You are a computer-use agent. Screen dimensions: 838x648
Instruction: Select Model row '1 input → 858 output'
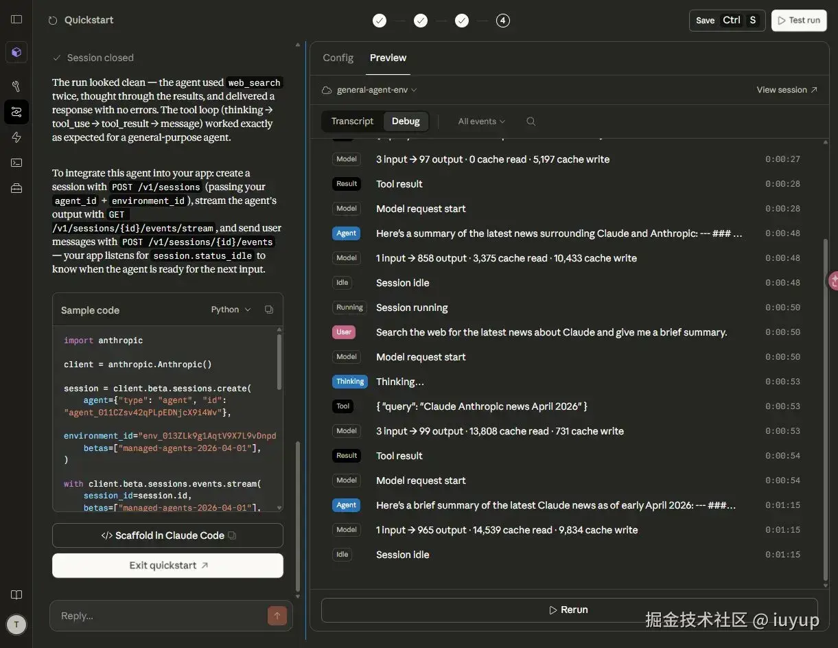tap(566, 258)
